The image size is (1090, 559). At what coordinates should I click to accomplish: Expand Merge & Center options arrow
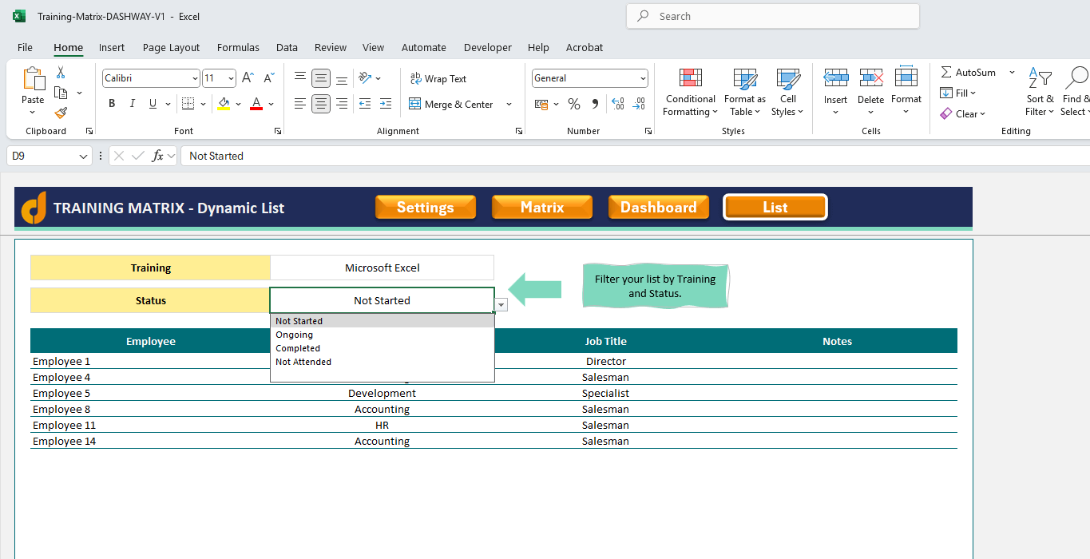pos(509,104)
